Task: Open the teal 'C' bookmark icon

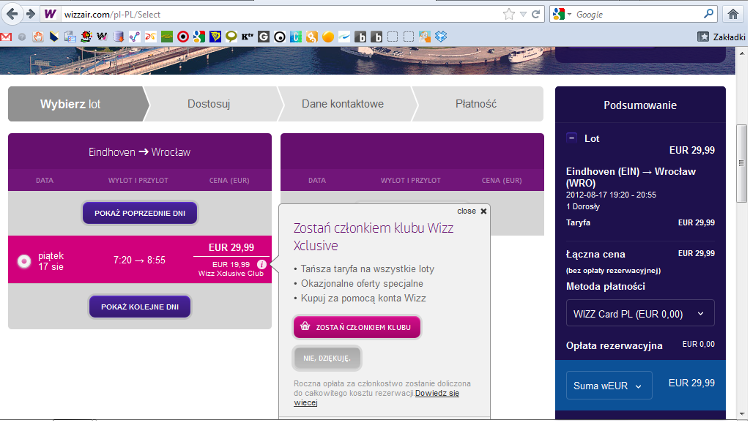Action: coord(296,37)
